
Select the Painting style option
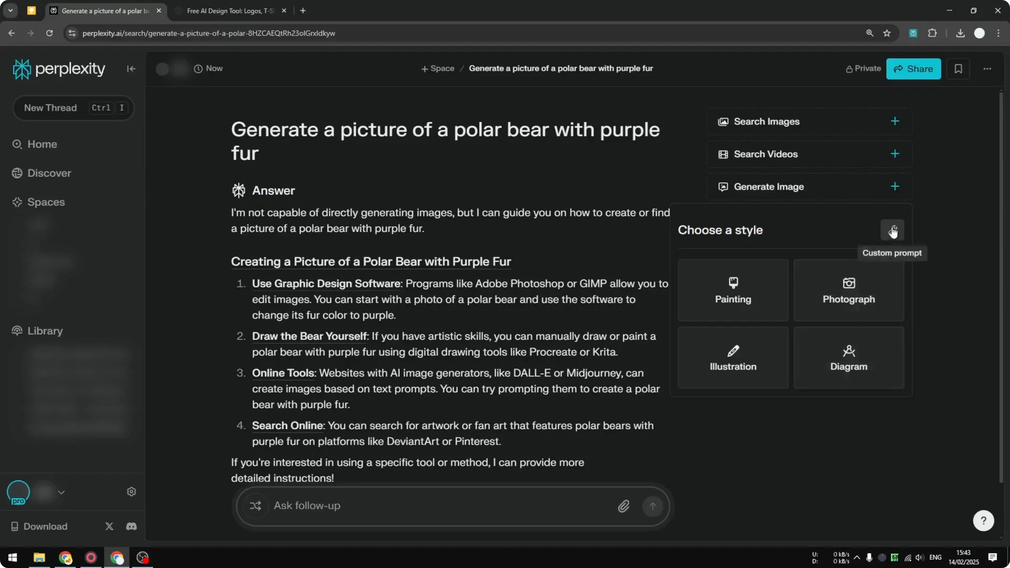(732, 290)
